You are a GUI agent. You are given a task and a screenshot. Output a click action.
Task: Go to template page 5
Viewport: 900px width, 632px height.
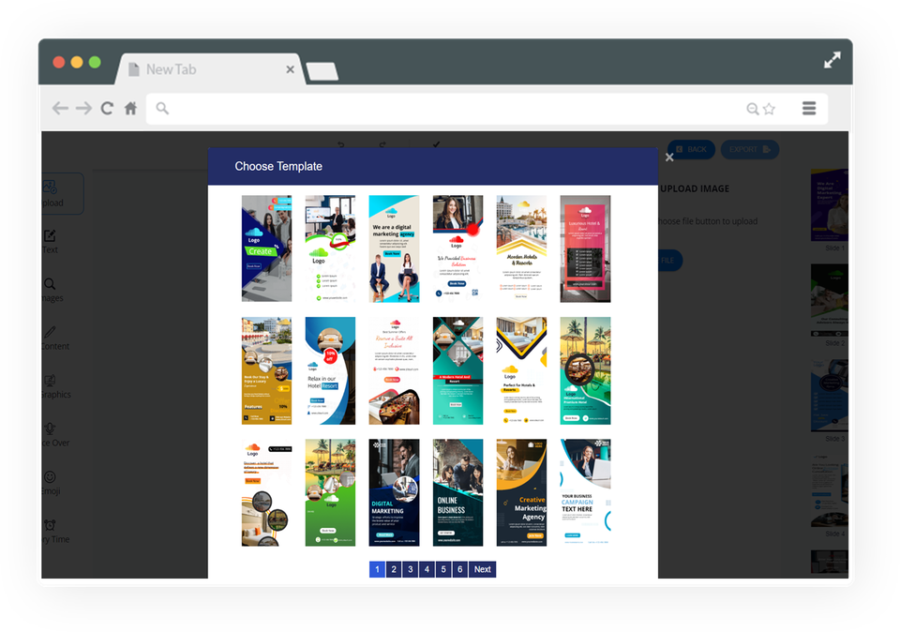tap(443, 569)
